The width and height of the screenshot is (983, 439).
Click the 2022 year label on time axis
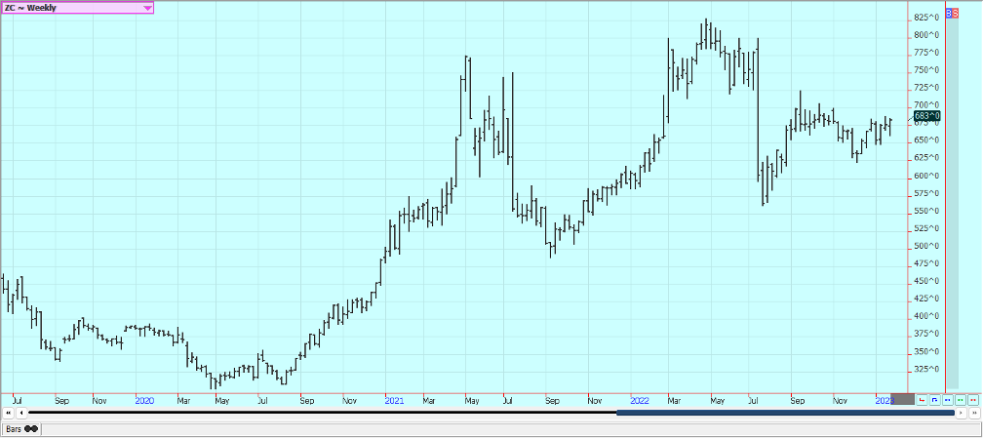[x=640, y=400]
